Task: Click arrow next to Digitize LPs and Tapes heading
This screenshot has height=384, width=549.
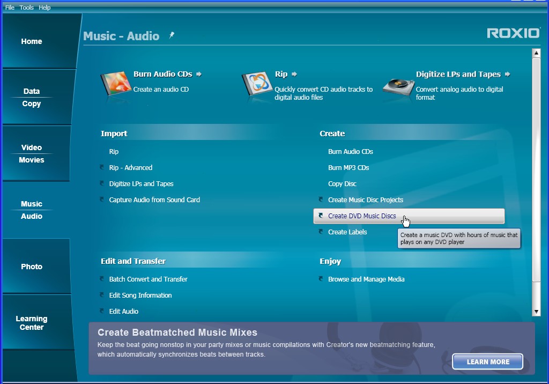Action: click(x=507, y=74)
